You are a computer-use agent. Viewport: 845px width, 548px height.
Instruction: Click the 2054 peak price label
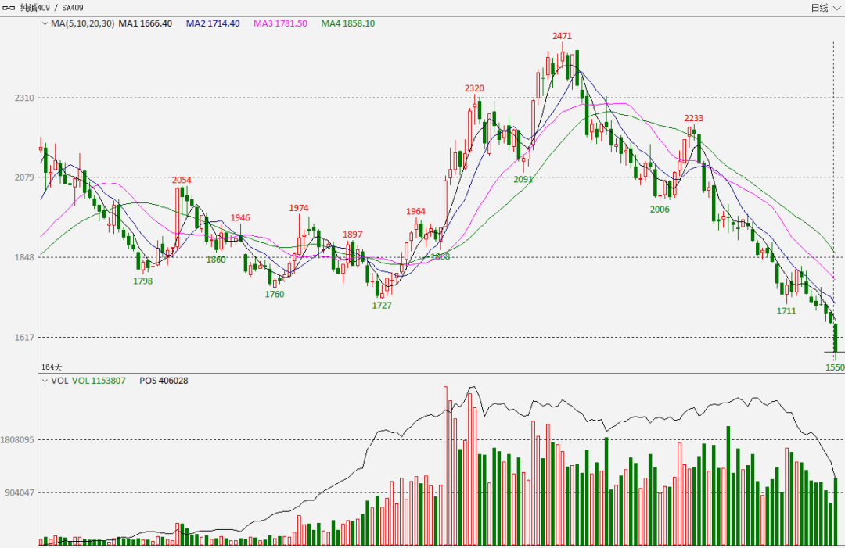point(182,181)
